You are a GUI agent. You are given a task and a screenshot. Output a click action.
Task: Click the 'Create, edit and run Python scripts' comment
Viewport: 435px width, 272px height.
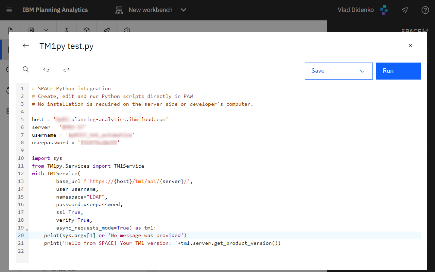pos(112,96)
